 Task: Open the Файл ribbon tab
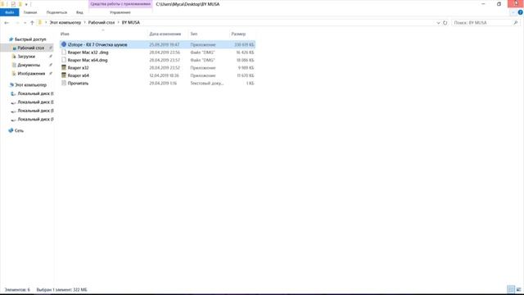[10, 12]
